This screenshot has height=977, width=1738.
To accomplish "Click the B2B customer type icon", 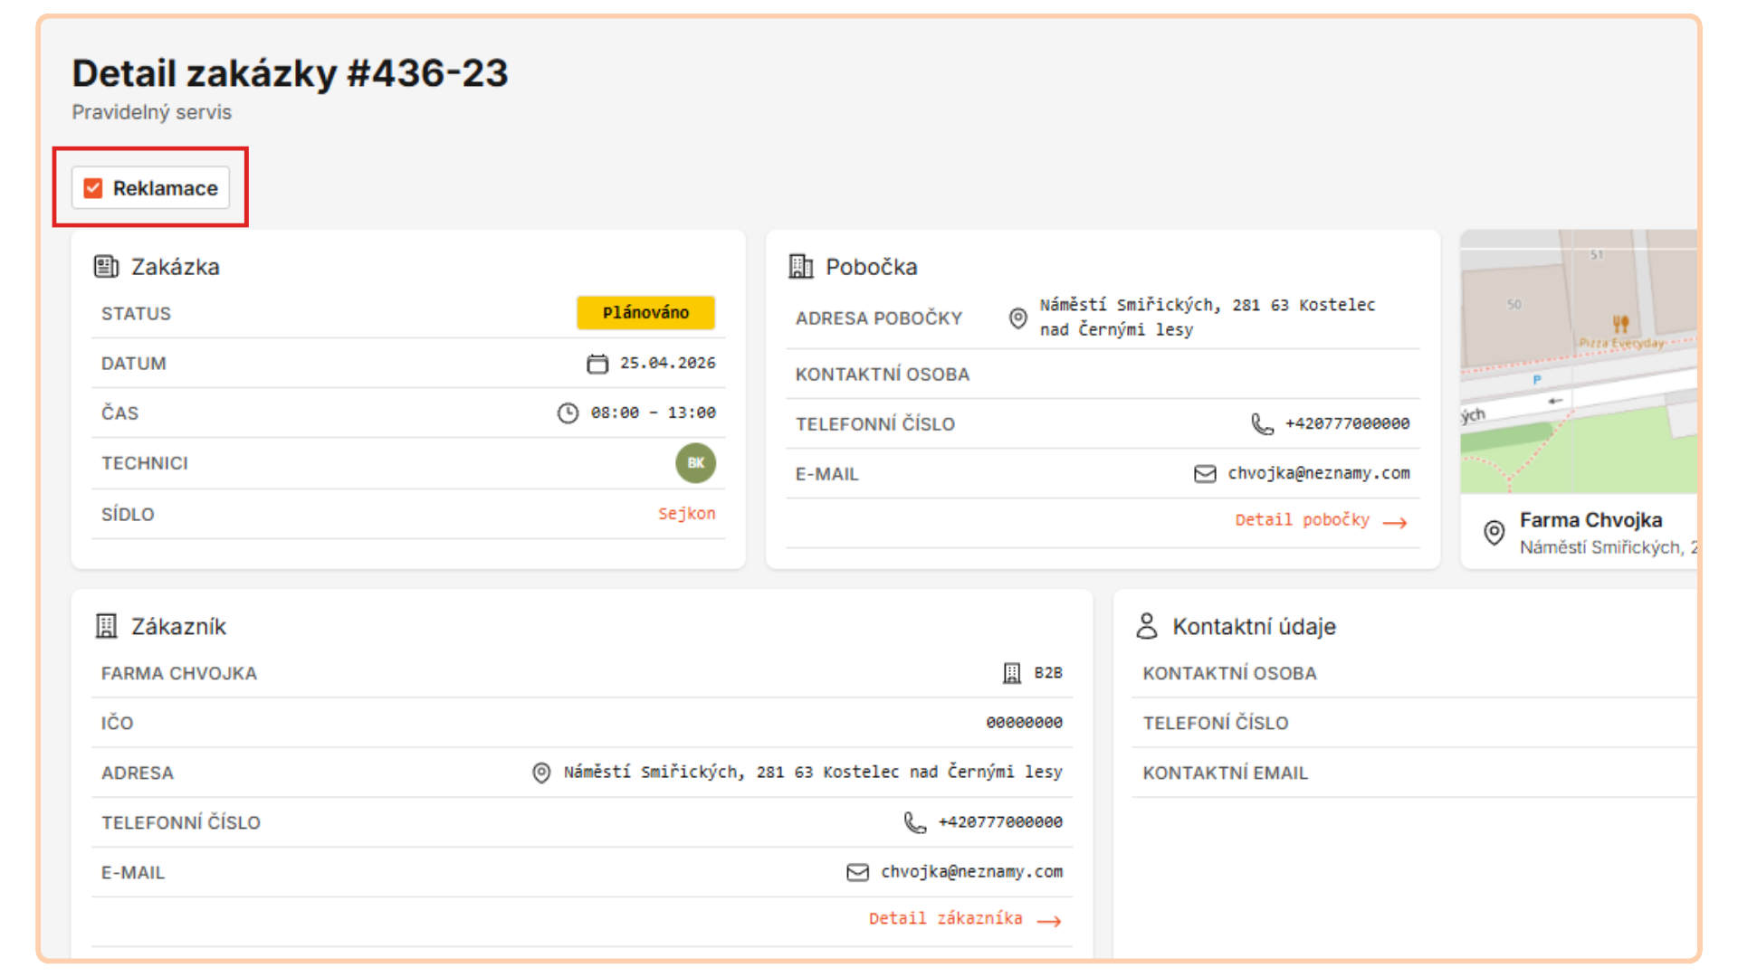I will 1012,673.
